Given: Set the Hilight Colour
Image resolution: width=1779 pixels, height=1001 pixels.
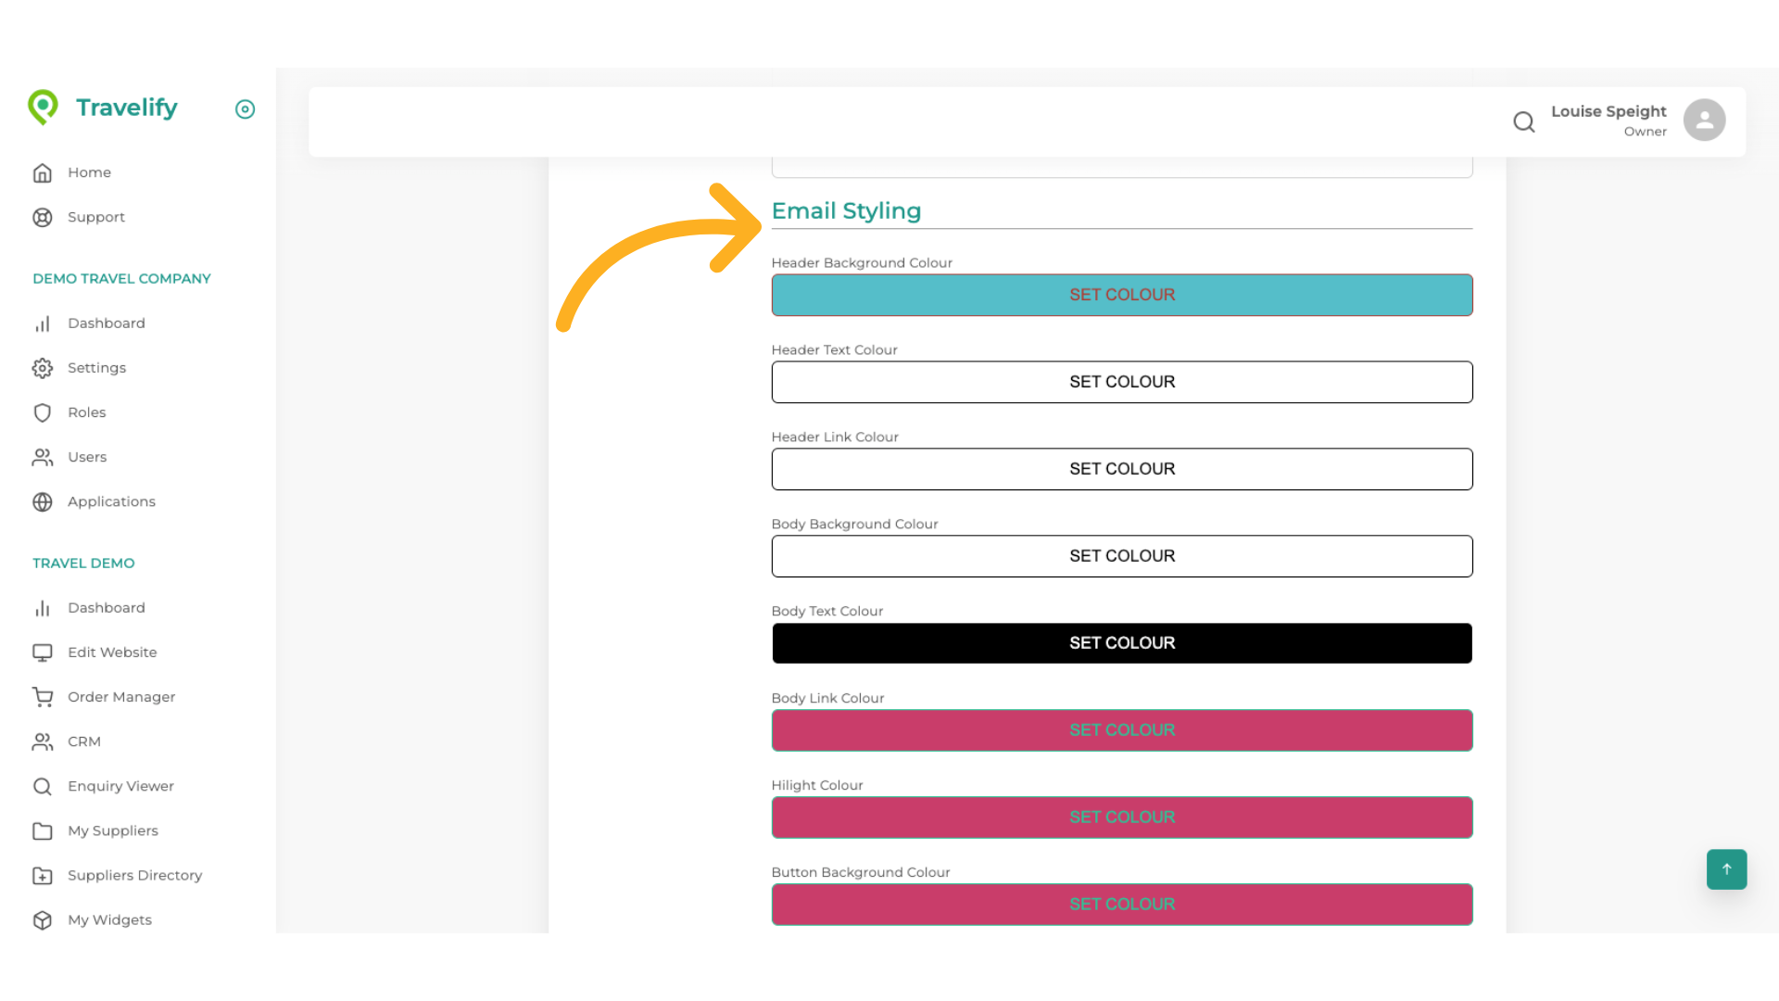Looking at the screenshot, I should click(x=1122, y=817).
